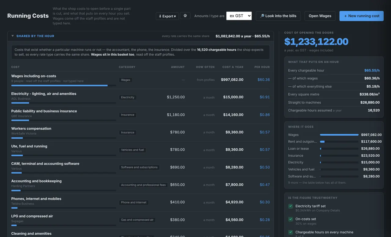Click Gas and compressed air category tag
Viewport: 391px width, 237px height.
(137, 220)
